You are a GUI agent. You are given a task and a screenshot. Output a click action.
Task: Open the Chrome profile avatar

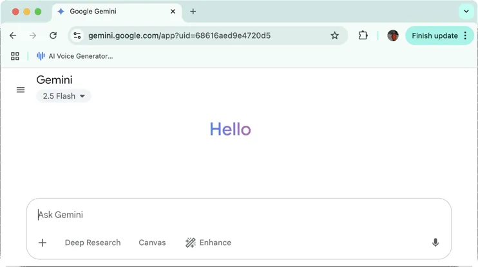point(393,35)
